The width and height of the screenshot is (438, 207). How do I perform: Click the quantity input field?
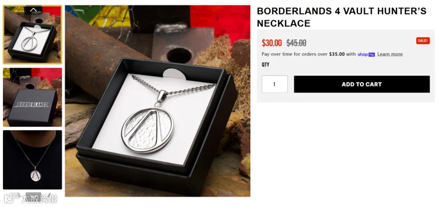(x=274, y=84)
